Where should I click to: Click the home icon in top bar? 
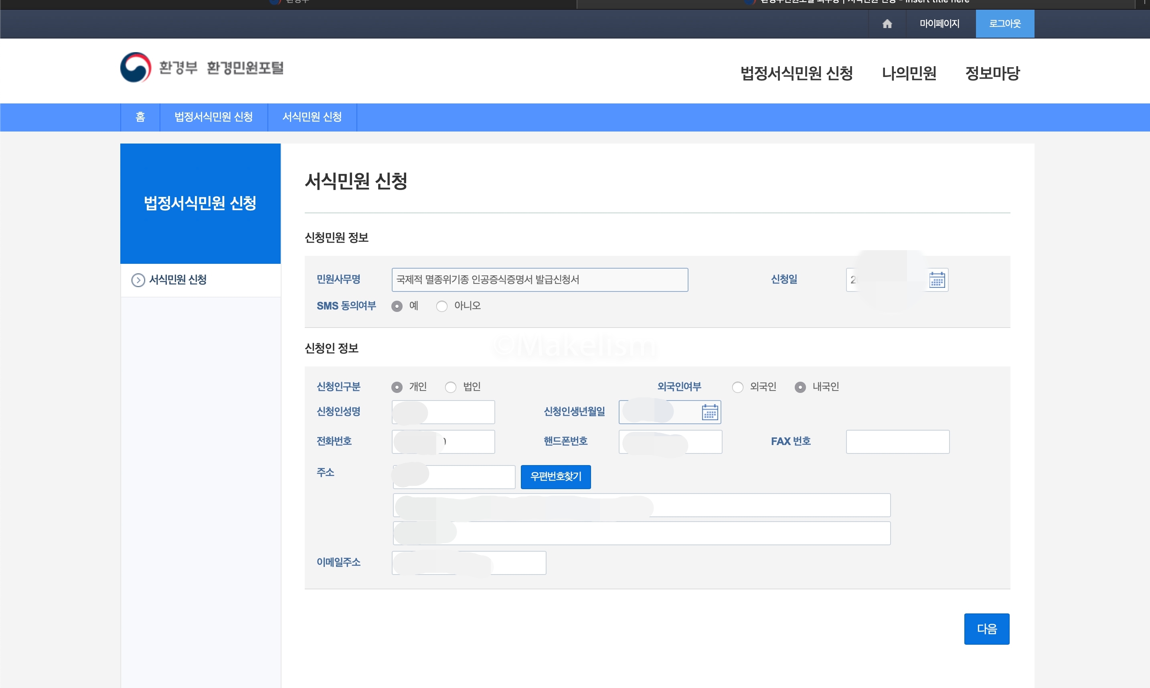(887, 24)
